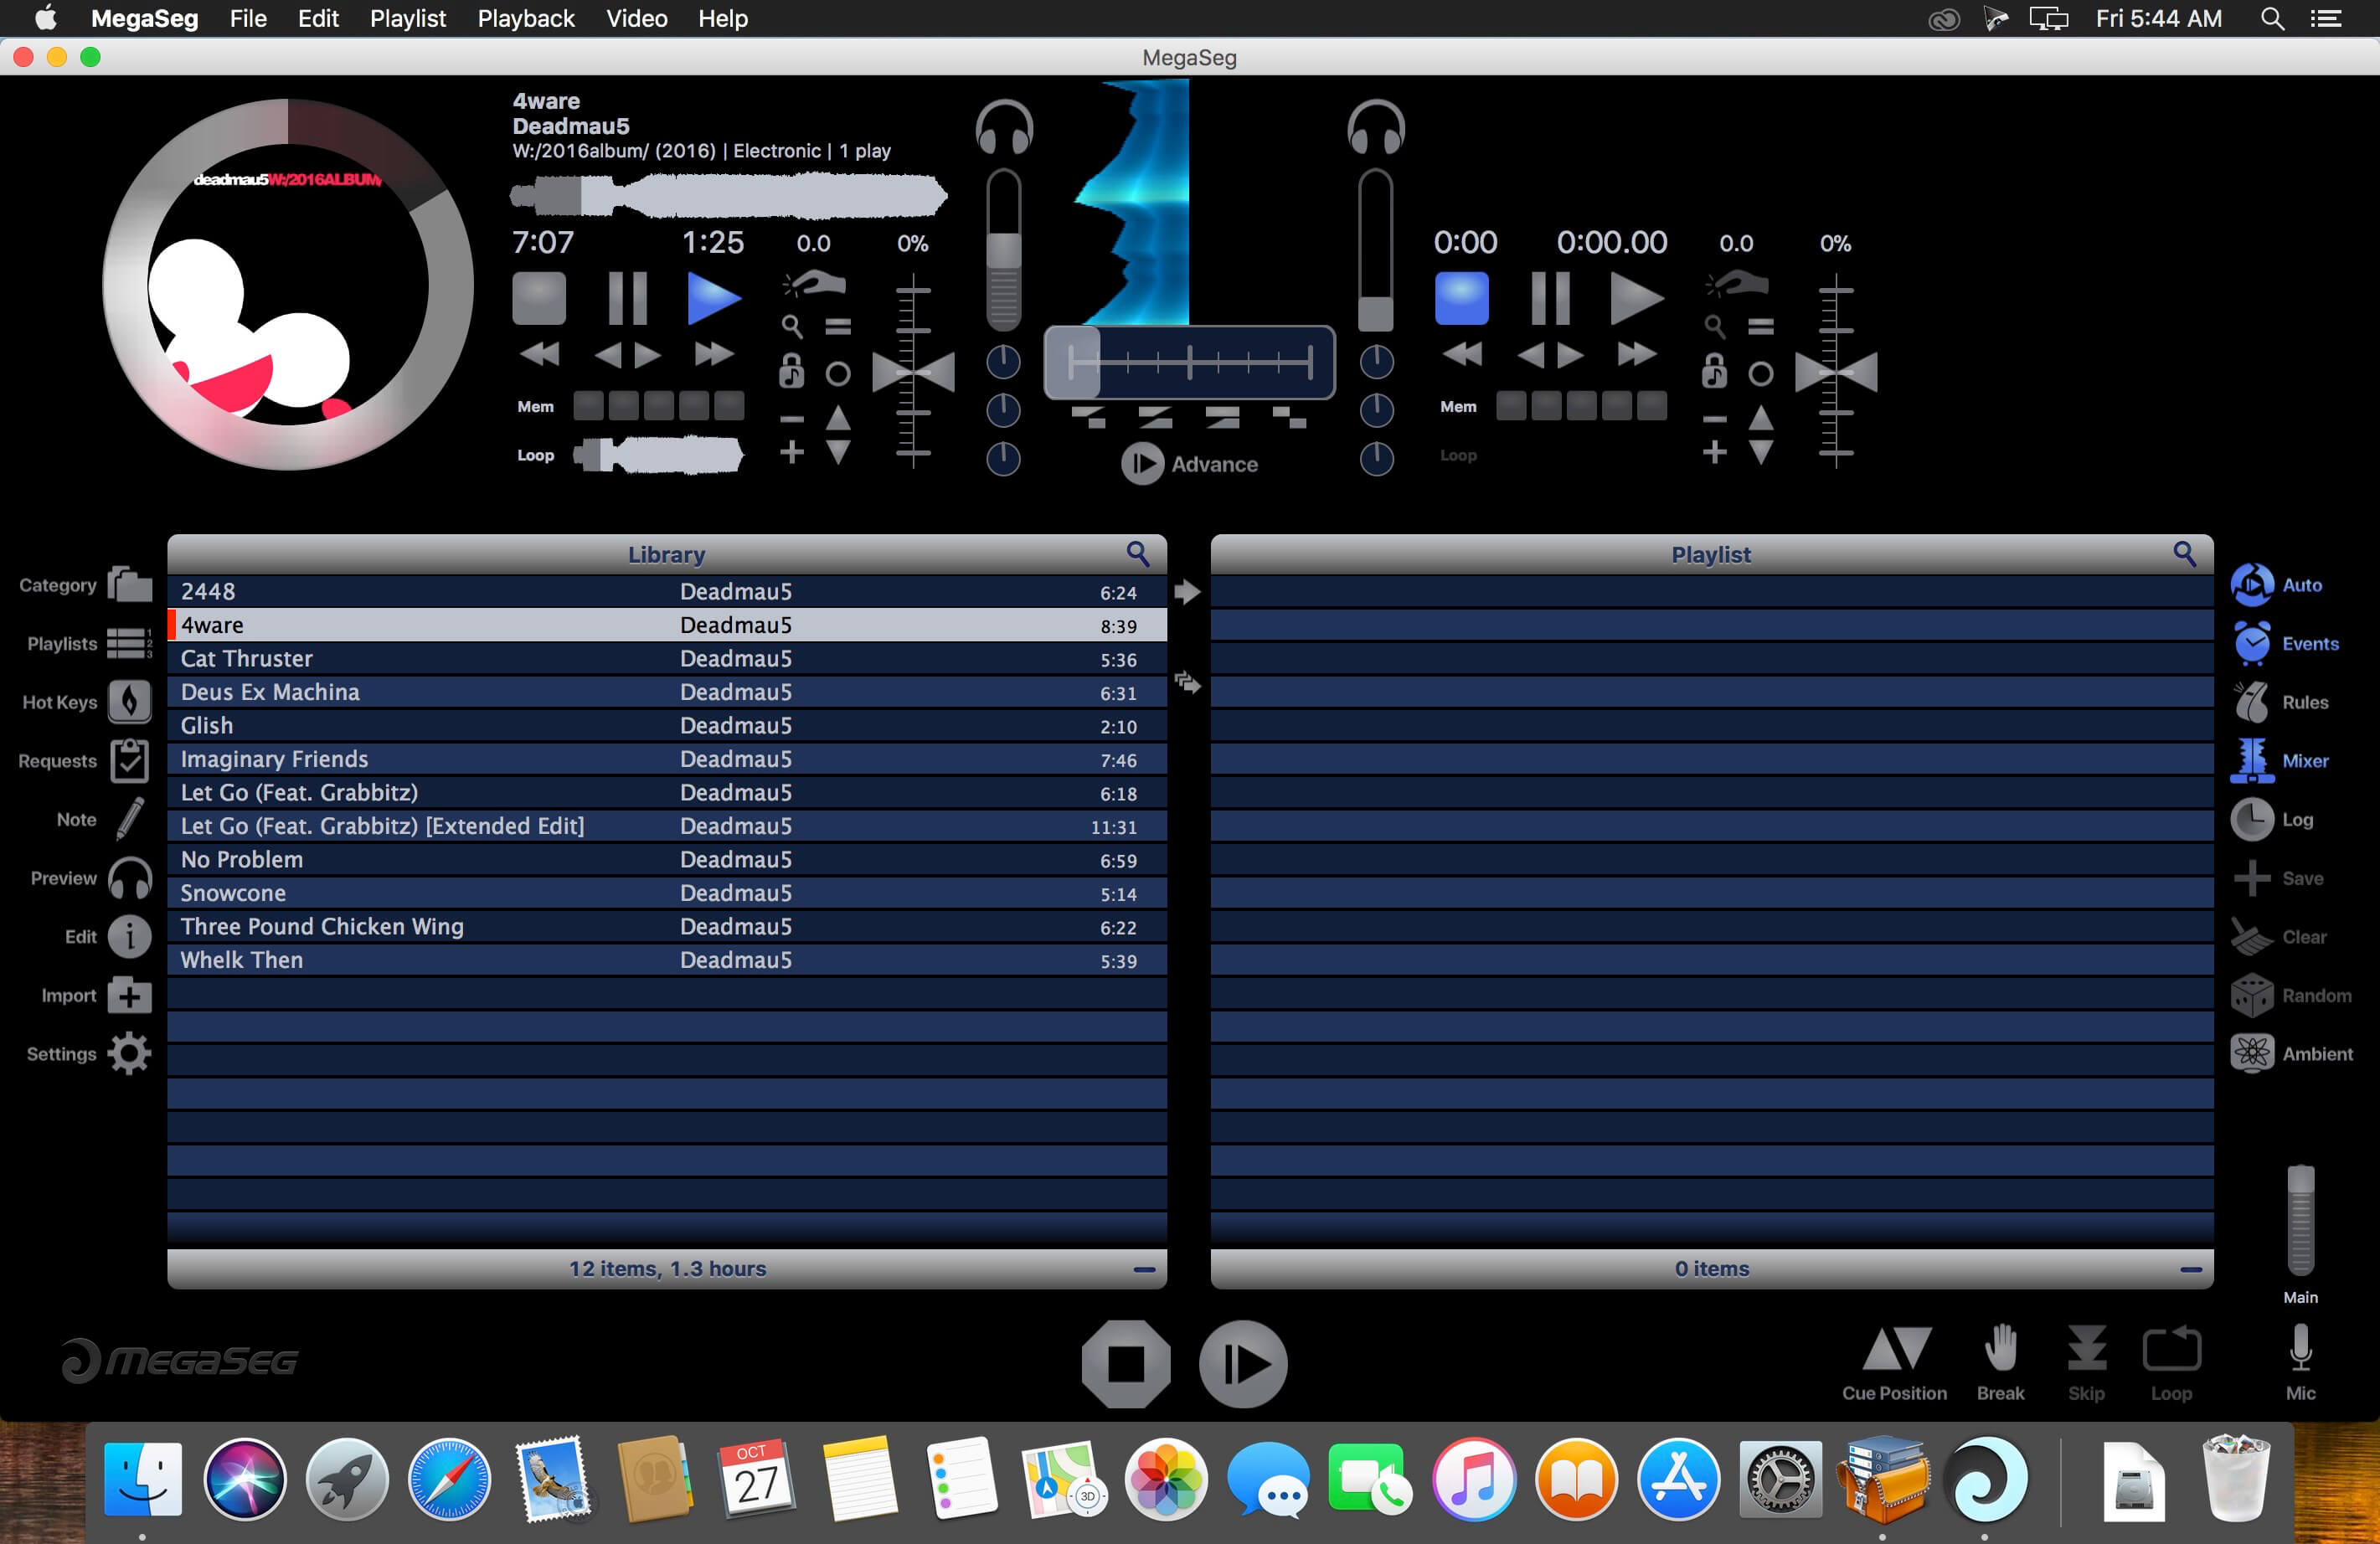2380x1544 pixels.
Task: Click the Save playlist plus icon
Action: pos(2252,878)
